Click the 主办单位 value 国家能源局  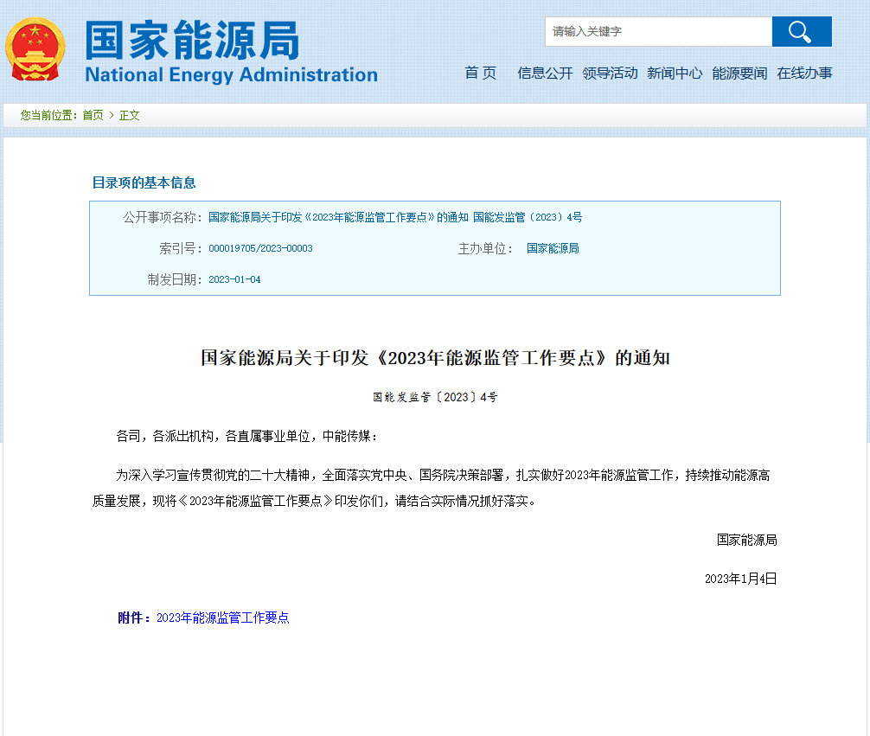pos(553,249)
